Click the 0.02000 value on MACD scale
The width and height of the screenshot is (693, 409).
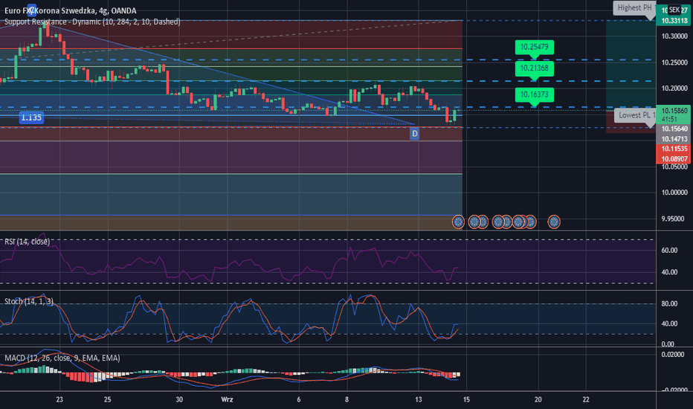click(x=674, y=355)
